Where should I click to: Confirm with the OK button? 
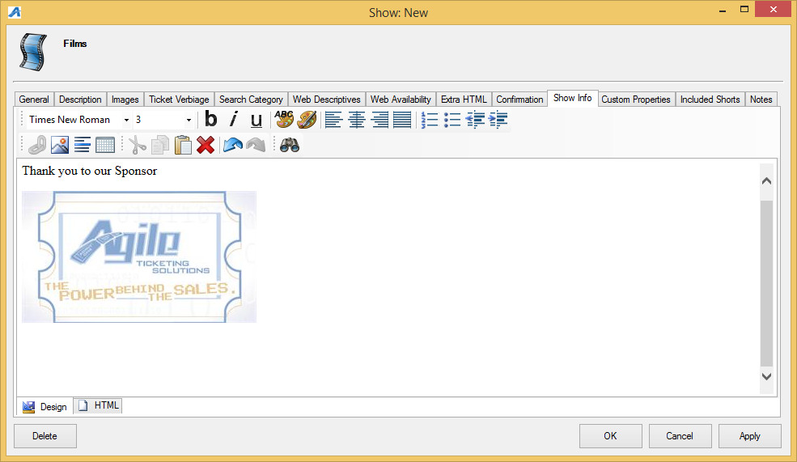click(610, 436)
